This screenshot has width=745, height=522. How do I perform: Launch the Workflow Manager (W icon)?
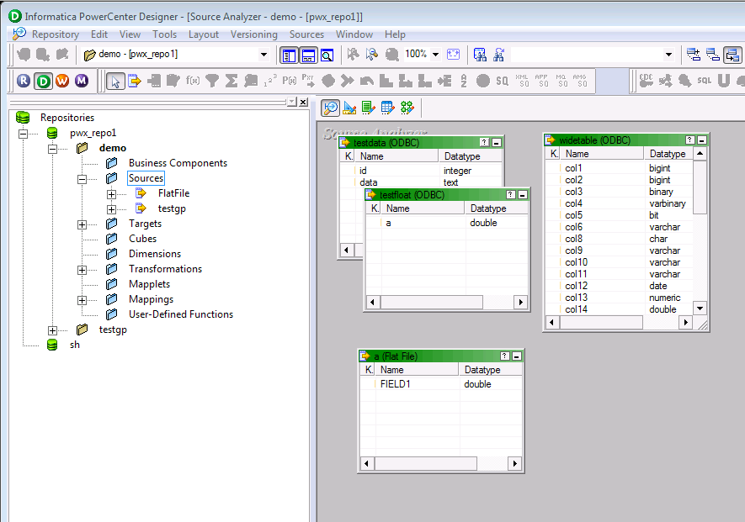[64, 81]
